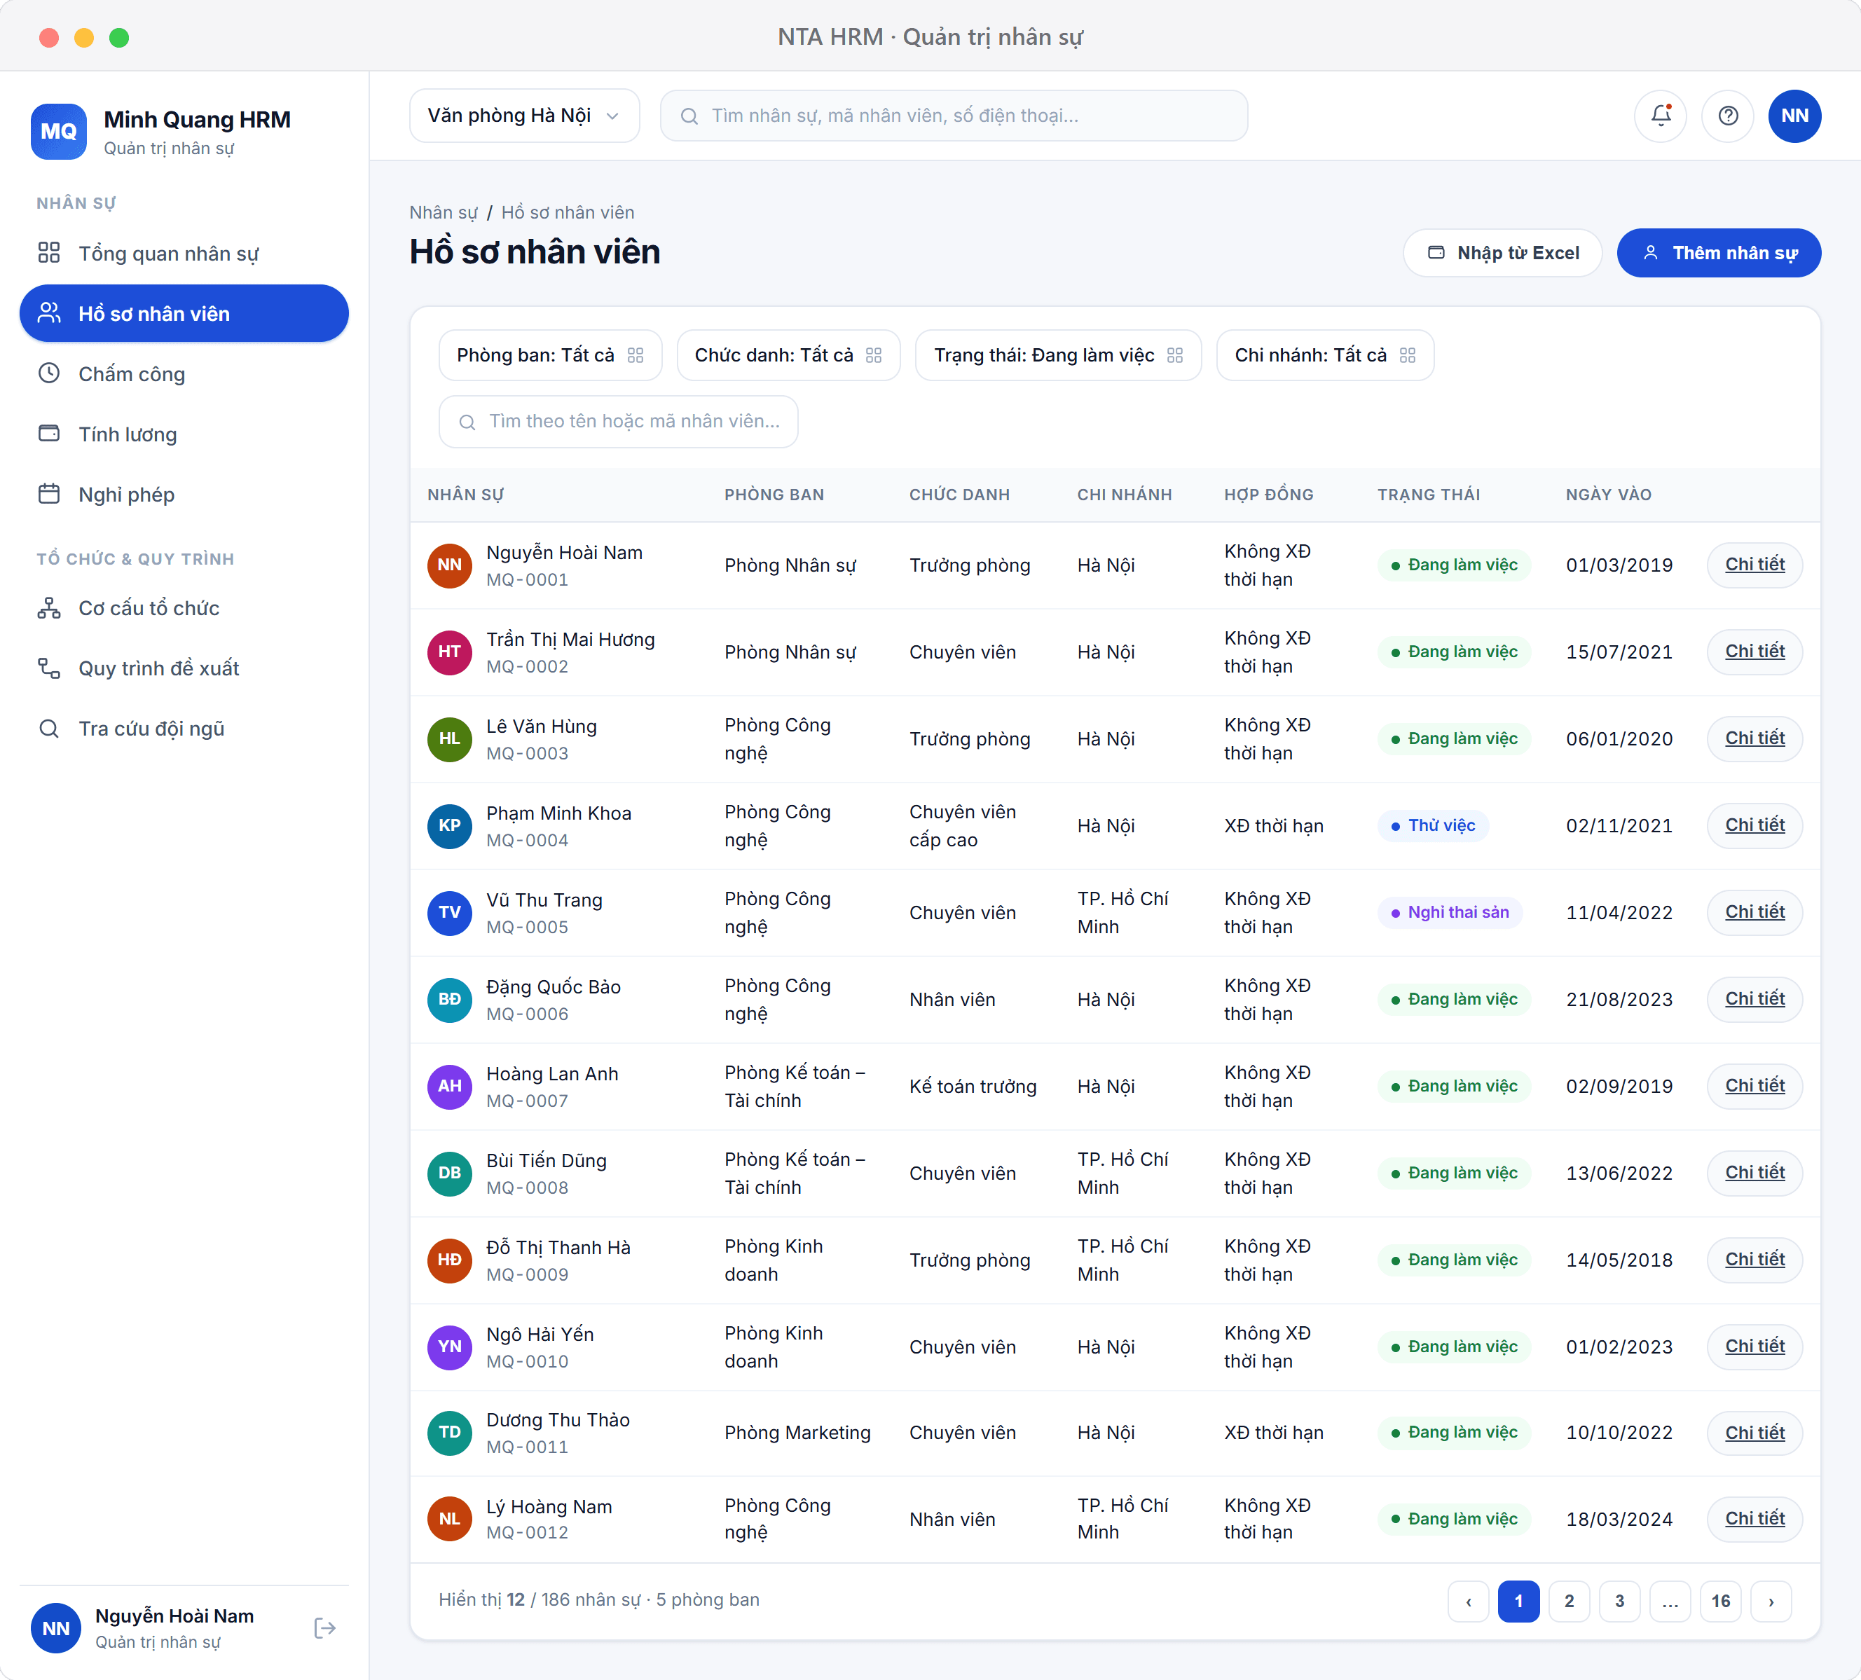Click the Nhân sự breadcrumb link
The width and height of the screenshot is (1861, 1680).
click(443, 212)
